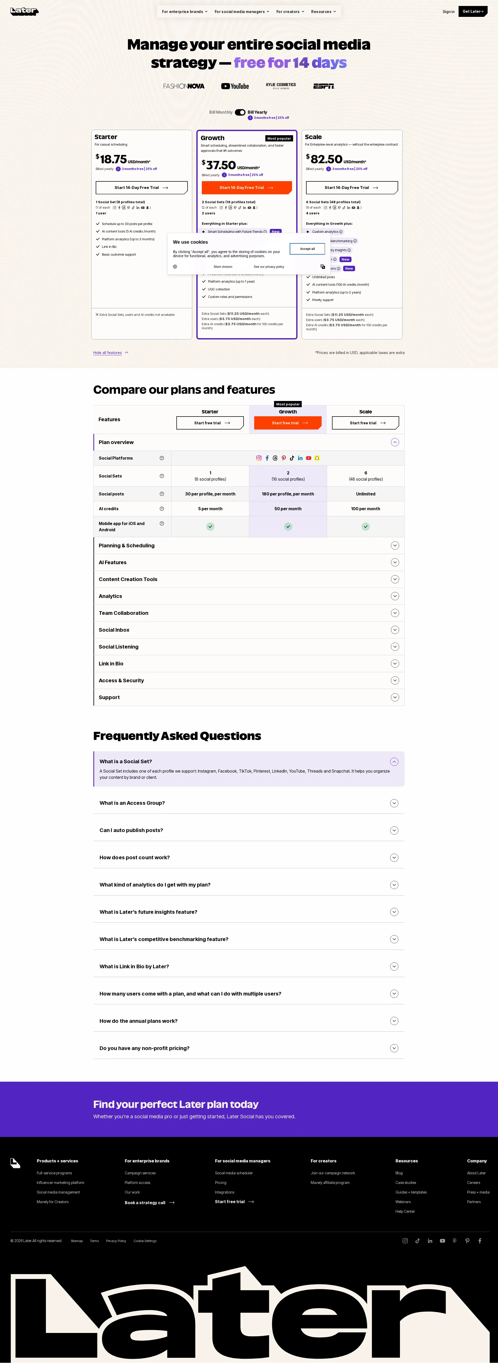The width and height of the screenshot is (498, 1363).
Task: Click the Later logo in the header
Action: point(24,11)
